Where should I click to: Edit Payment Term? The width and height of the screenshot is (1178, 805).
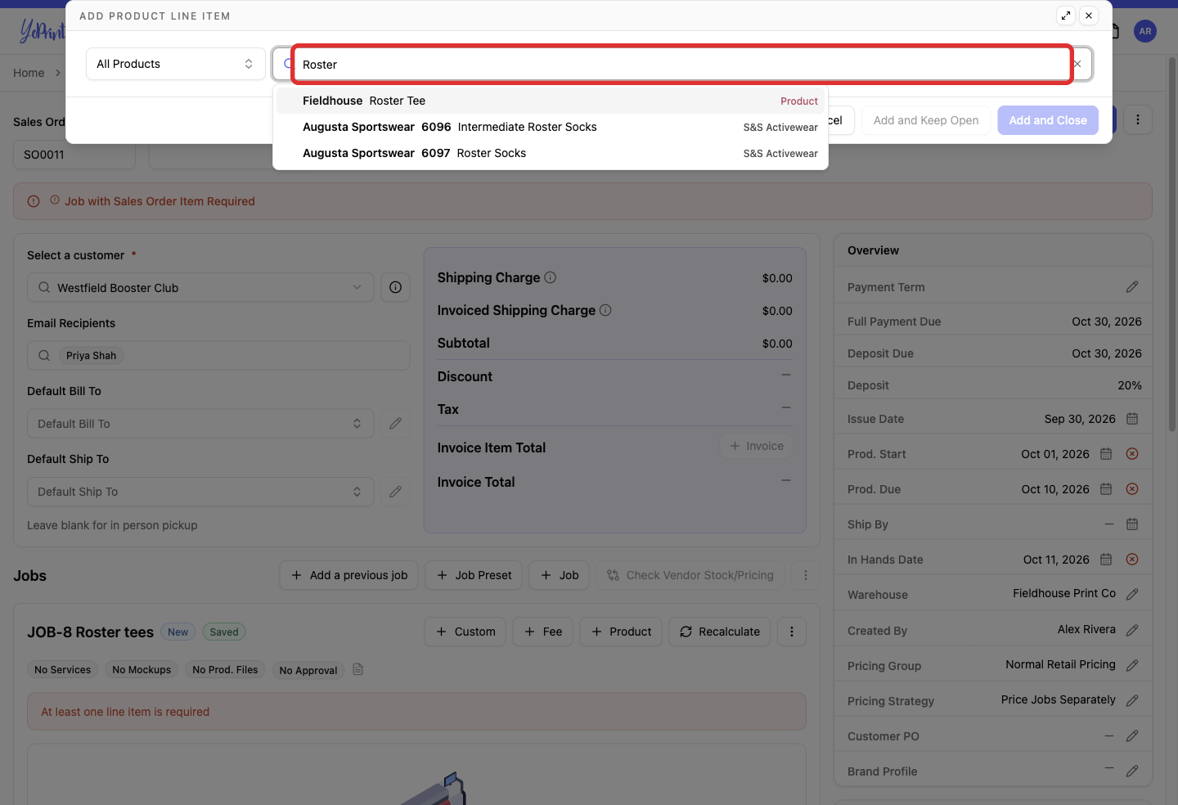[1132, 286]
